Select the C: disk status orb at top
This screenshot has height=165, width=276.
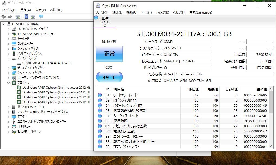click(x=96, y=18)
